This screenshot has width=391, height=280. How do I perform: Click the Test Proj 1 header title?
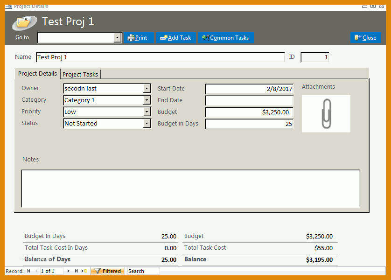click(68, 21)
